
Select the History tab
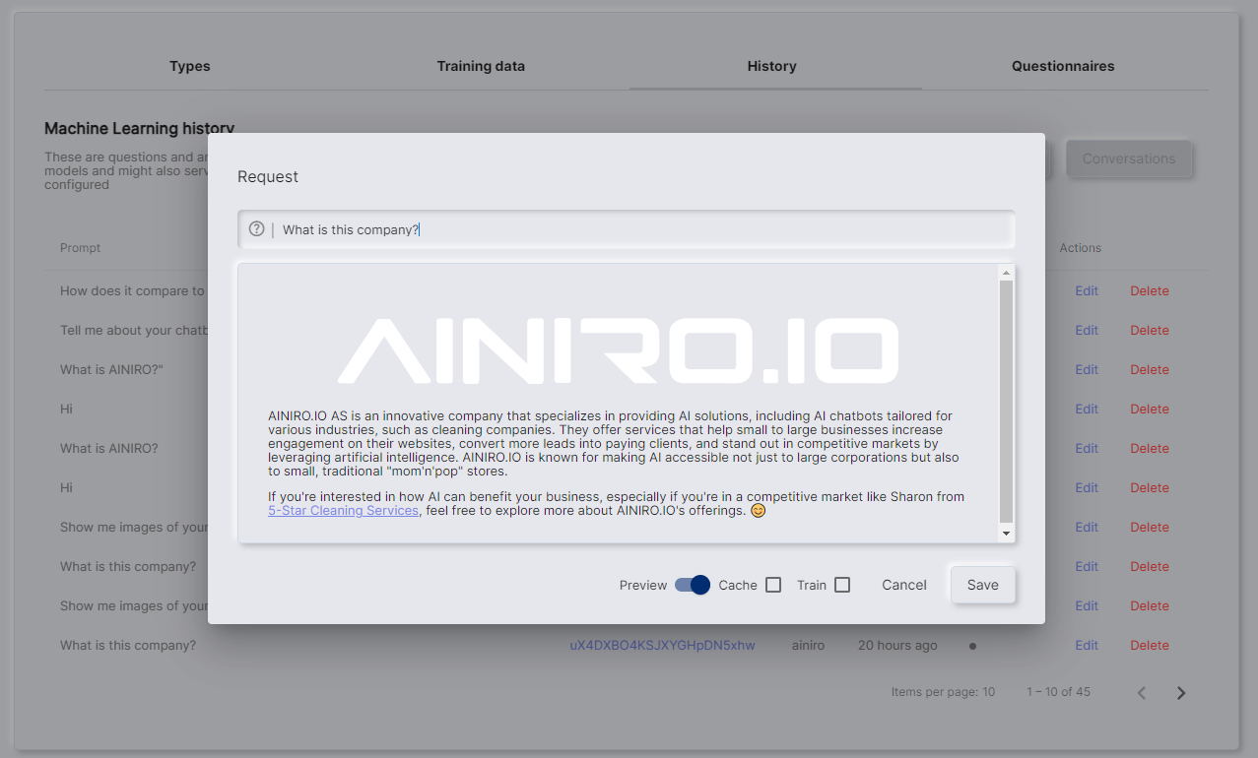point(771,67)
